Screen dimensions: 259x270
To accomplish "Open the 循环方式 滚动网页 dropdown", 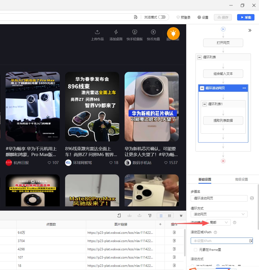I will tap(219, 214).
